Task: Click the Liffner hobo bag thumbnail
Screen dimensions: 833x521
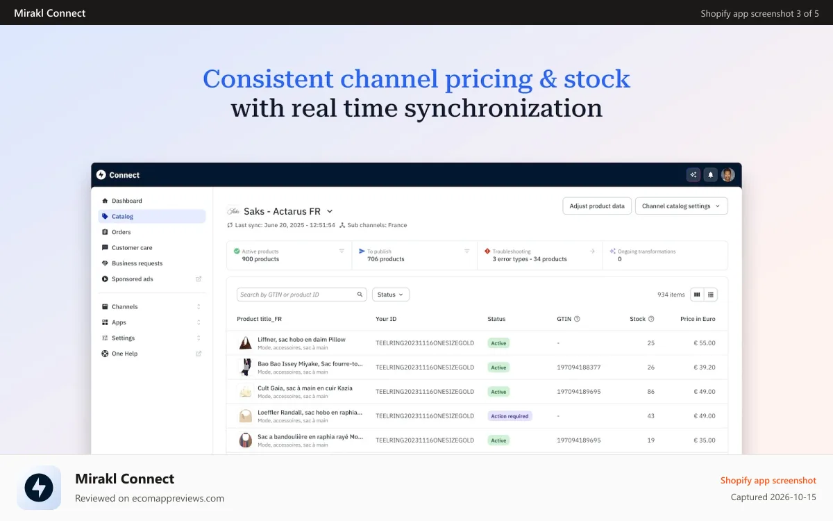Action: click(x=246, y=343)
